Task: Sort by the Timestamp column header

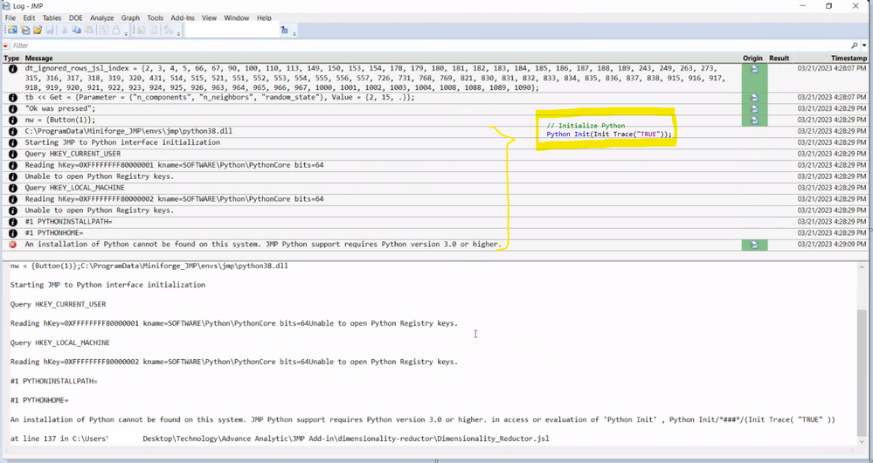Action: 849,58
